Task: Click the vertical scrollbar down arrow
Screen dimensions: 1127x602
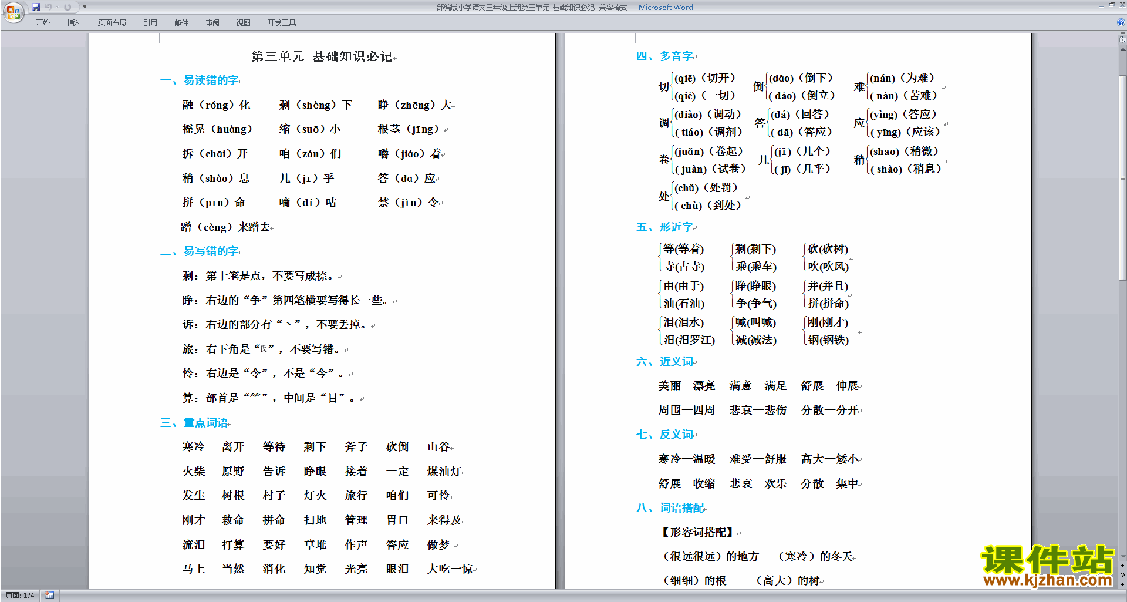Action: [x=1123, y=556]
